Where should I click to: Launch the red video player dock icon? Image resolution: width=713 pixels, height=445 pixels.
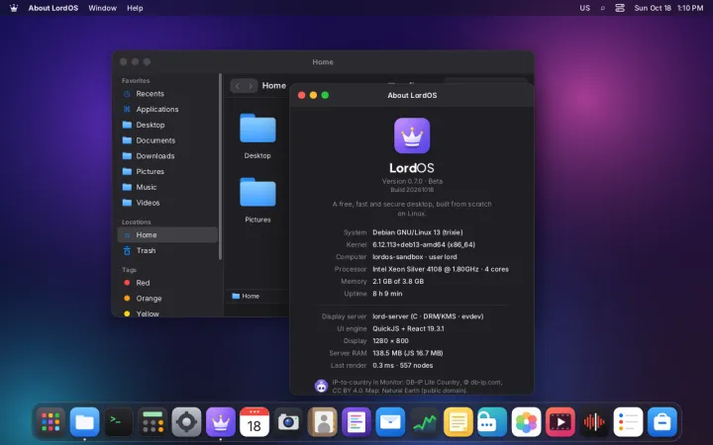560,422
